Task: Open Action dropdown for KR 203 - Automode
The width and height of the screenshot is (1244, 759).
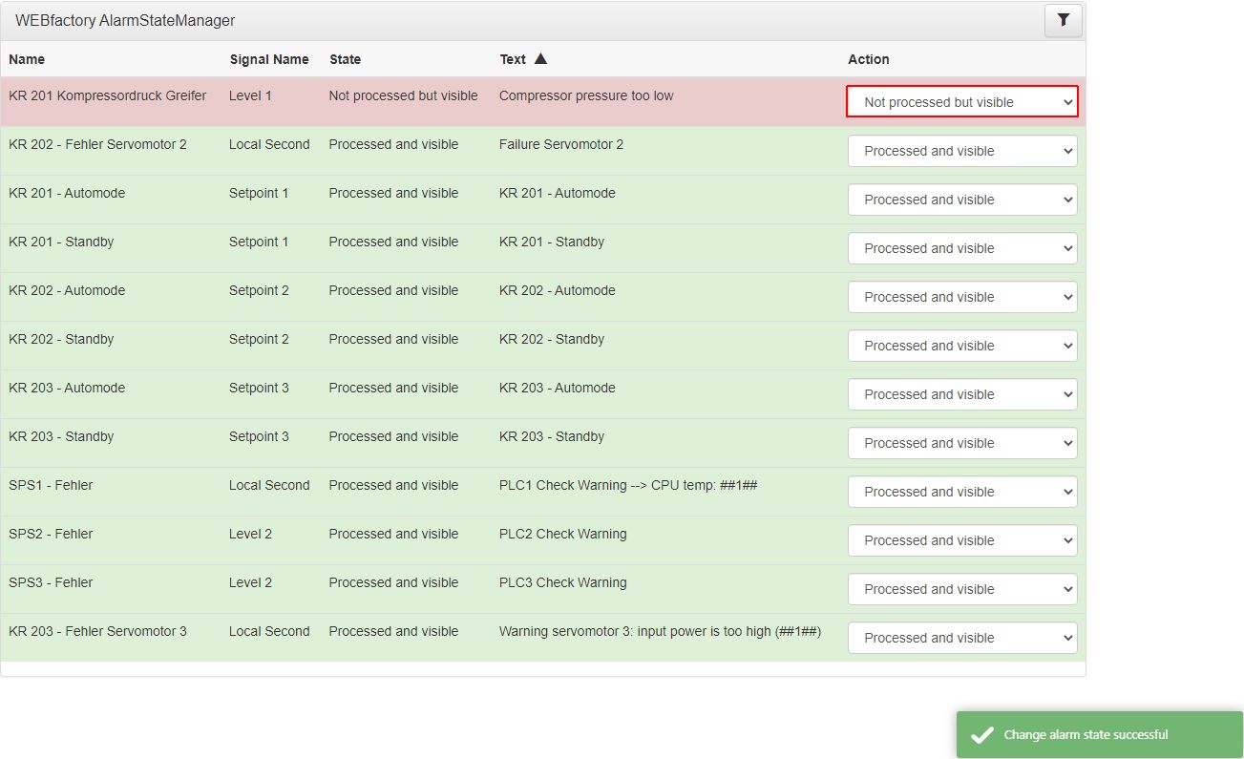Action: pos(962,394)
